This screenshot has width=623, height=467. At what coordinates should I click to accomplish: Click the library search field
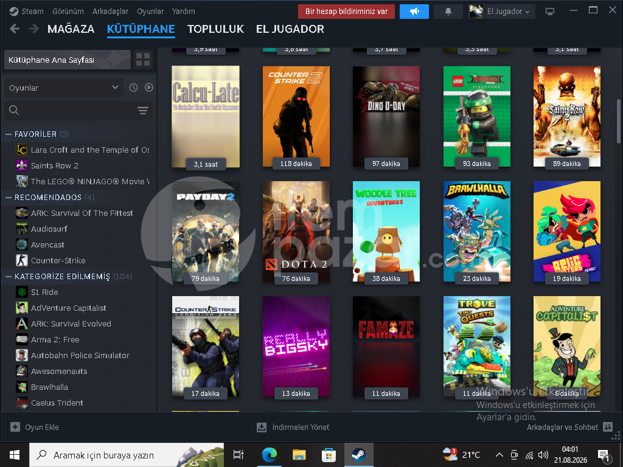(78, 111)
